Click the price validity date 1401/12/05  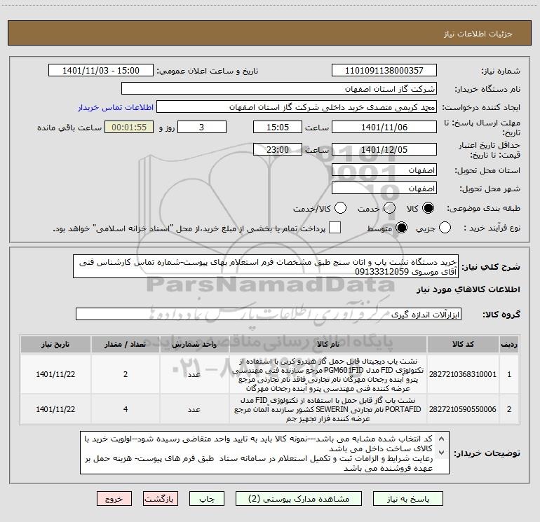[384, 150]
